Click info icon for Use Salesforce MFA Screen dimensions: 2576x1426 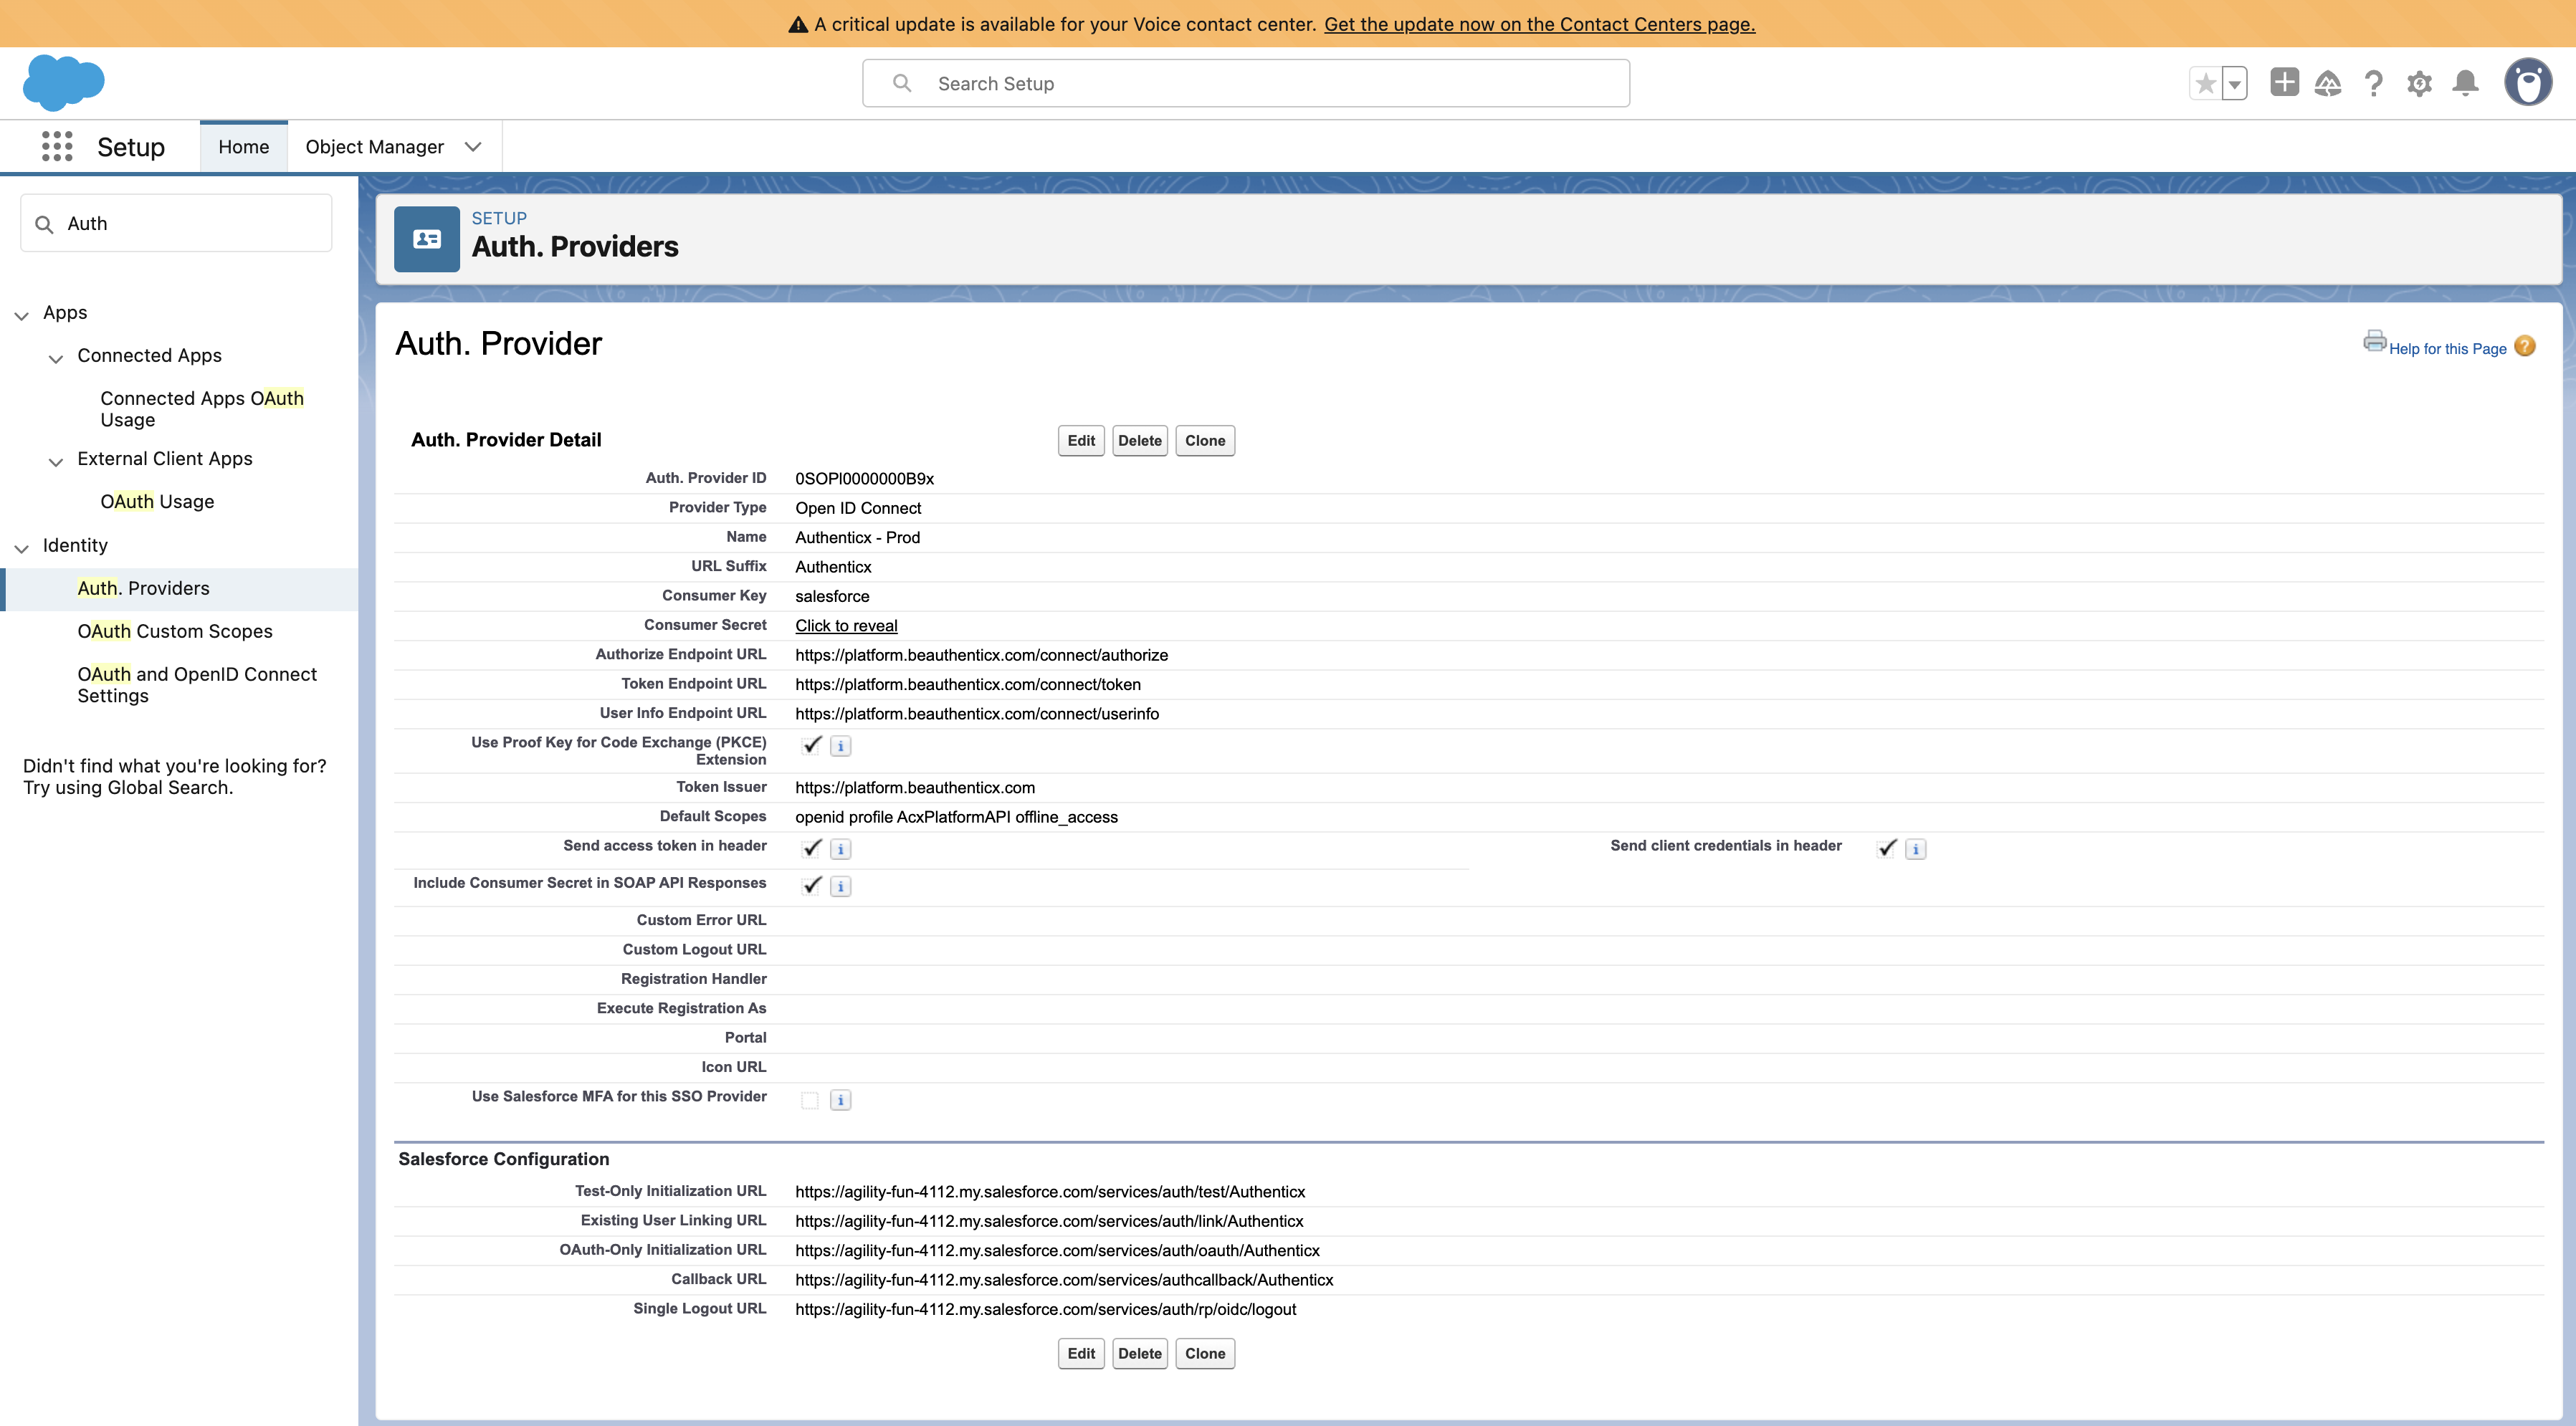coord(840,1100)
